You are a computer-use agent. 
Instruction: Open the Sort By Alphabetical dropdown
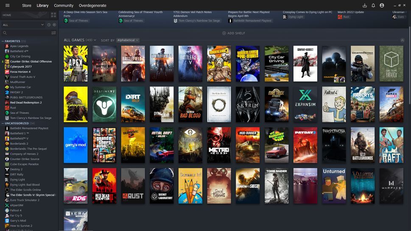click(x=128, y=40)
